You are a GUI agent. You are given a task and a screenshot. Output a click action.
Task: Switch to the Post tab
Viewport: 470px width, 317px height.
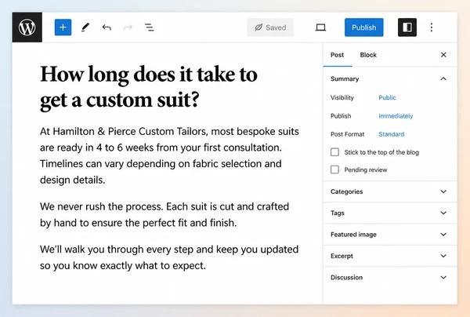(x=337, y=55)
